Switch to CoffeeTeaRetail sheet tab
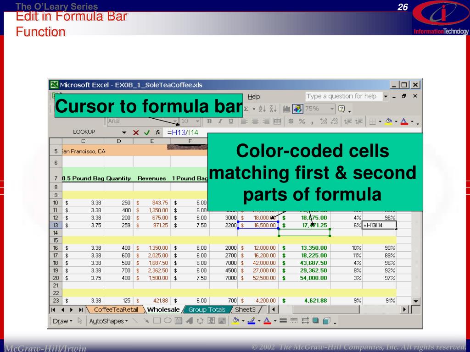The image size is (470, 352). 116,309
